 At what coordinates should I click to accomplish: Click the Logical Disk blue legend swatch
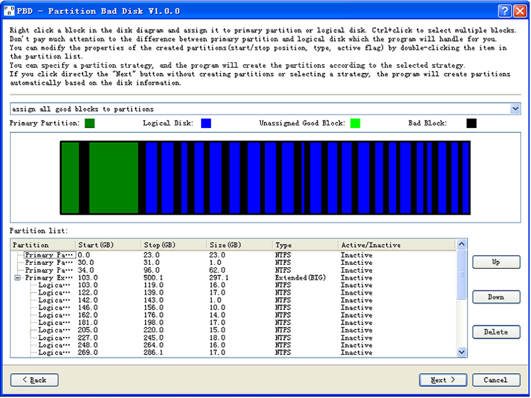coord(206,123)
